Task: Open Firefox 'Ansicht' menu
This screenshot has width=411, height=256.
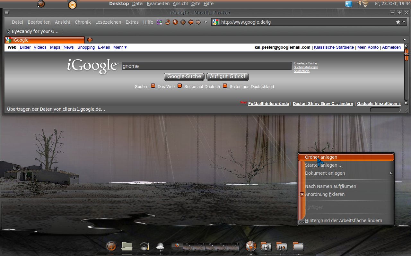Action: click(63, 22)
